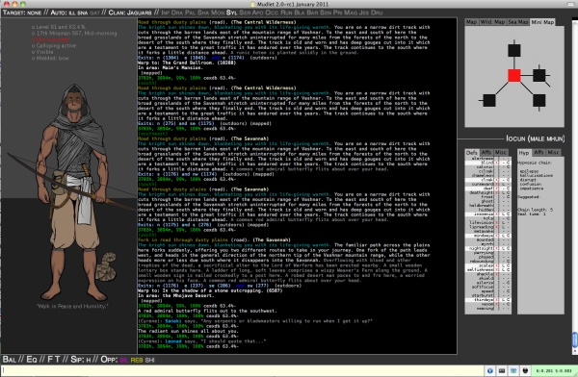Select the Mini Map tab

[542, 22]
